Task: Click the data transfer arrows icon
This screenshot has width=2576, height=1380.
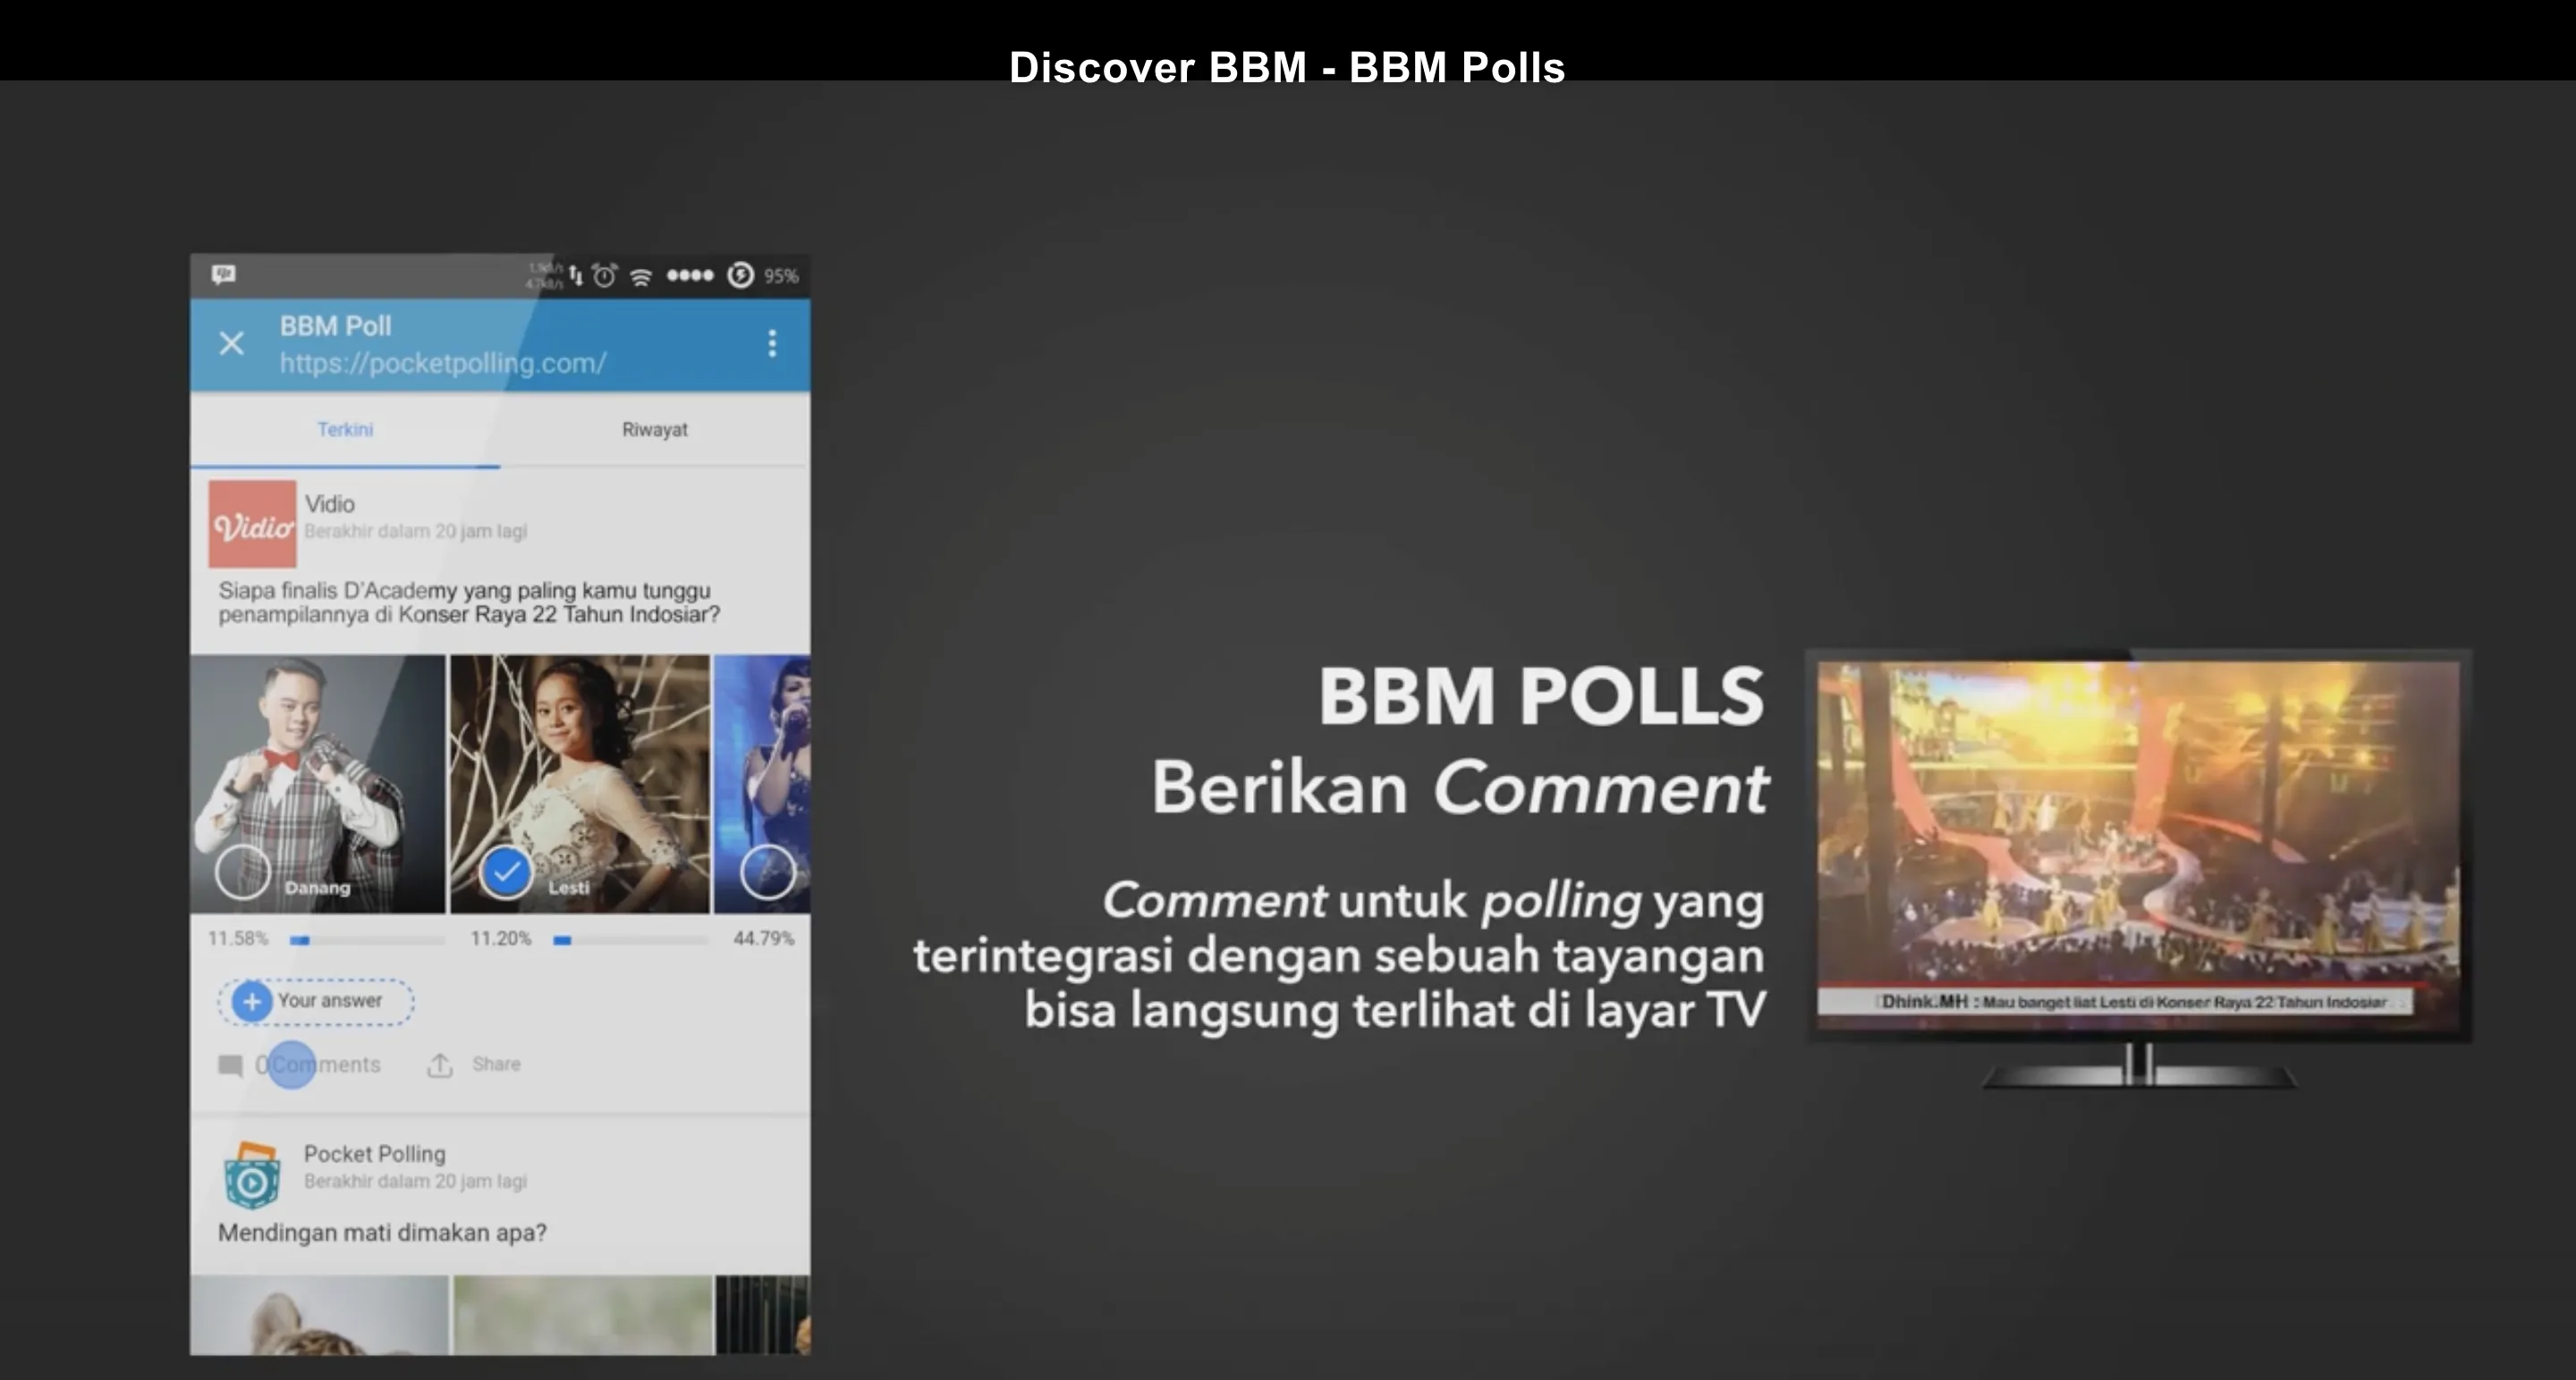Action: click(x=575, y=276)
